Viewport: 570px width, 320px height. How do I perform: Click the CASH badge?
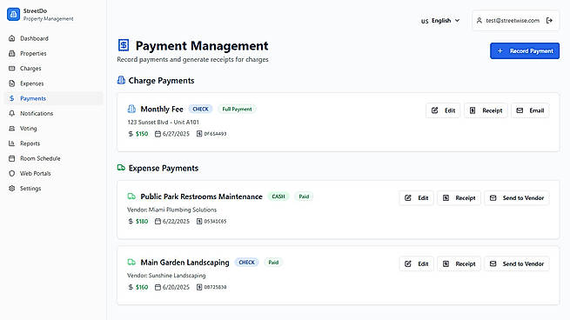tap(278, 197)
